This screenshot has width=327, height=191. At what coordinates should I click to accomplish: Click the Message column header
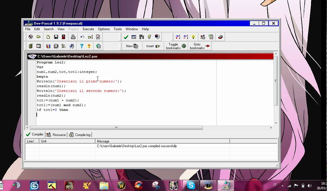(x=162, y=141)
